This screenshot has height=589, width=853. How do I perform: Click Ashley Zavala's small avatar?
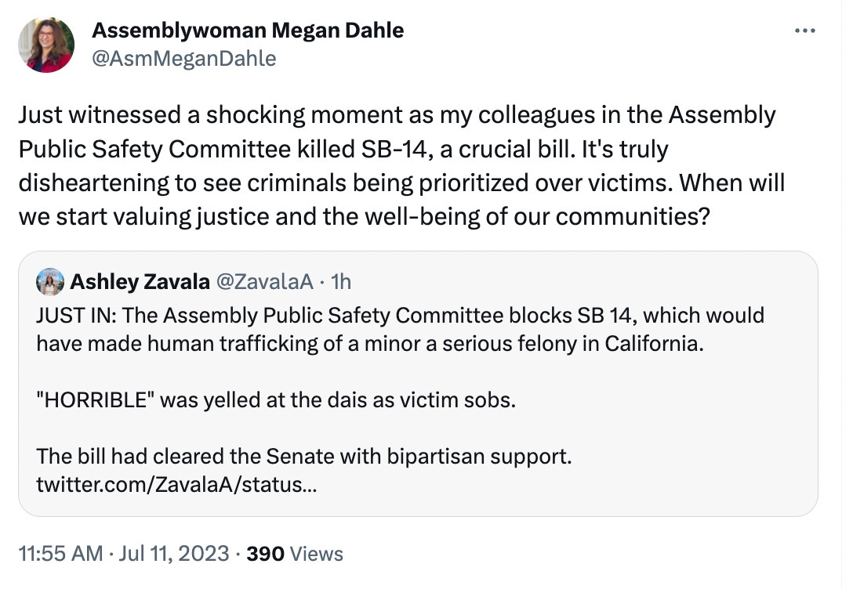[x=50, y=282]
